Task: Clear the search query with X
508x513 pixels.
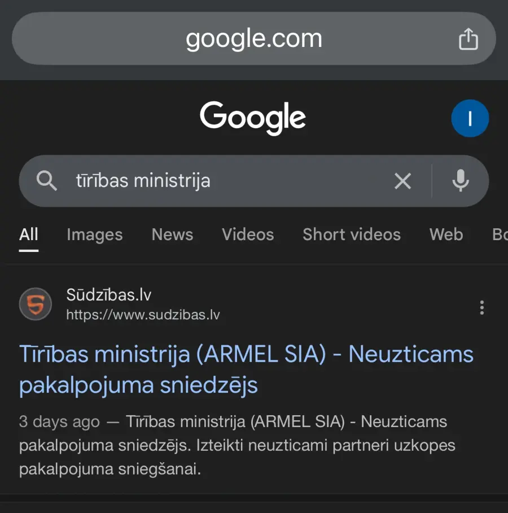Action: (x=402, y=181)
